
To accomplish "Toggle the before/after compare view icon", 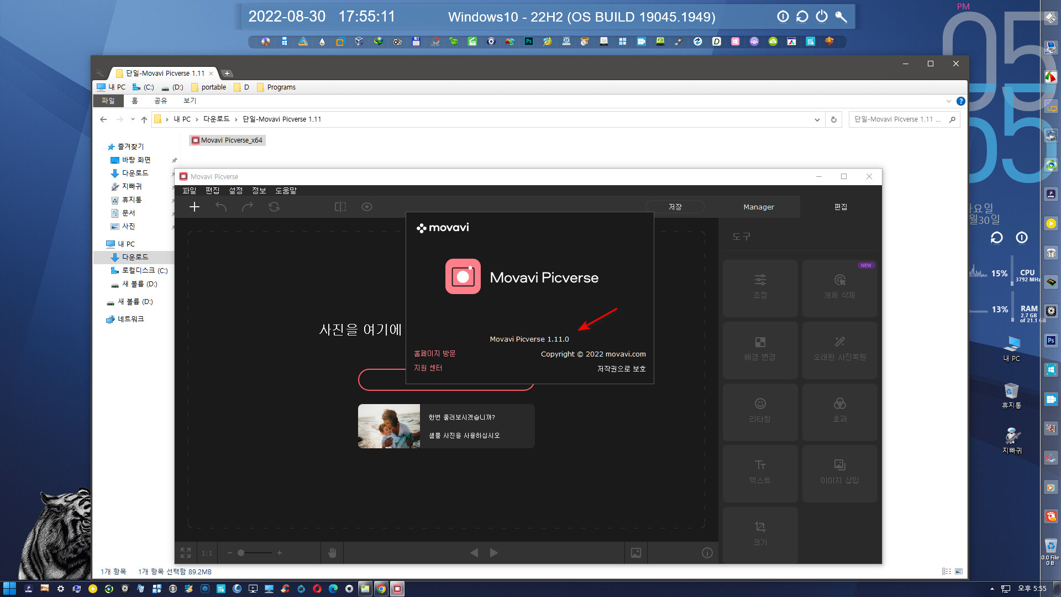I will [x=340, y=207].
